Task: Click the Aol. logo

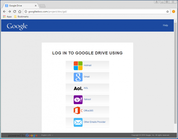Action: (x=78, y=88)
